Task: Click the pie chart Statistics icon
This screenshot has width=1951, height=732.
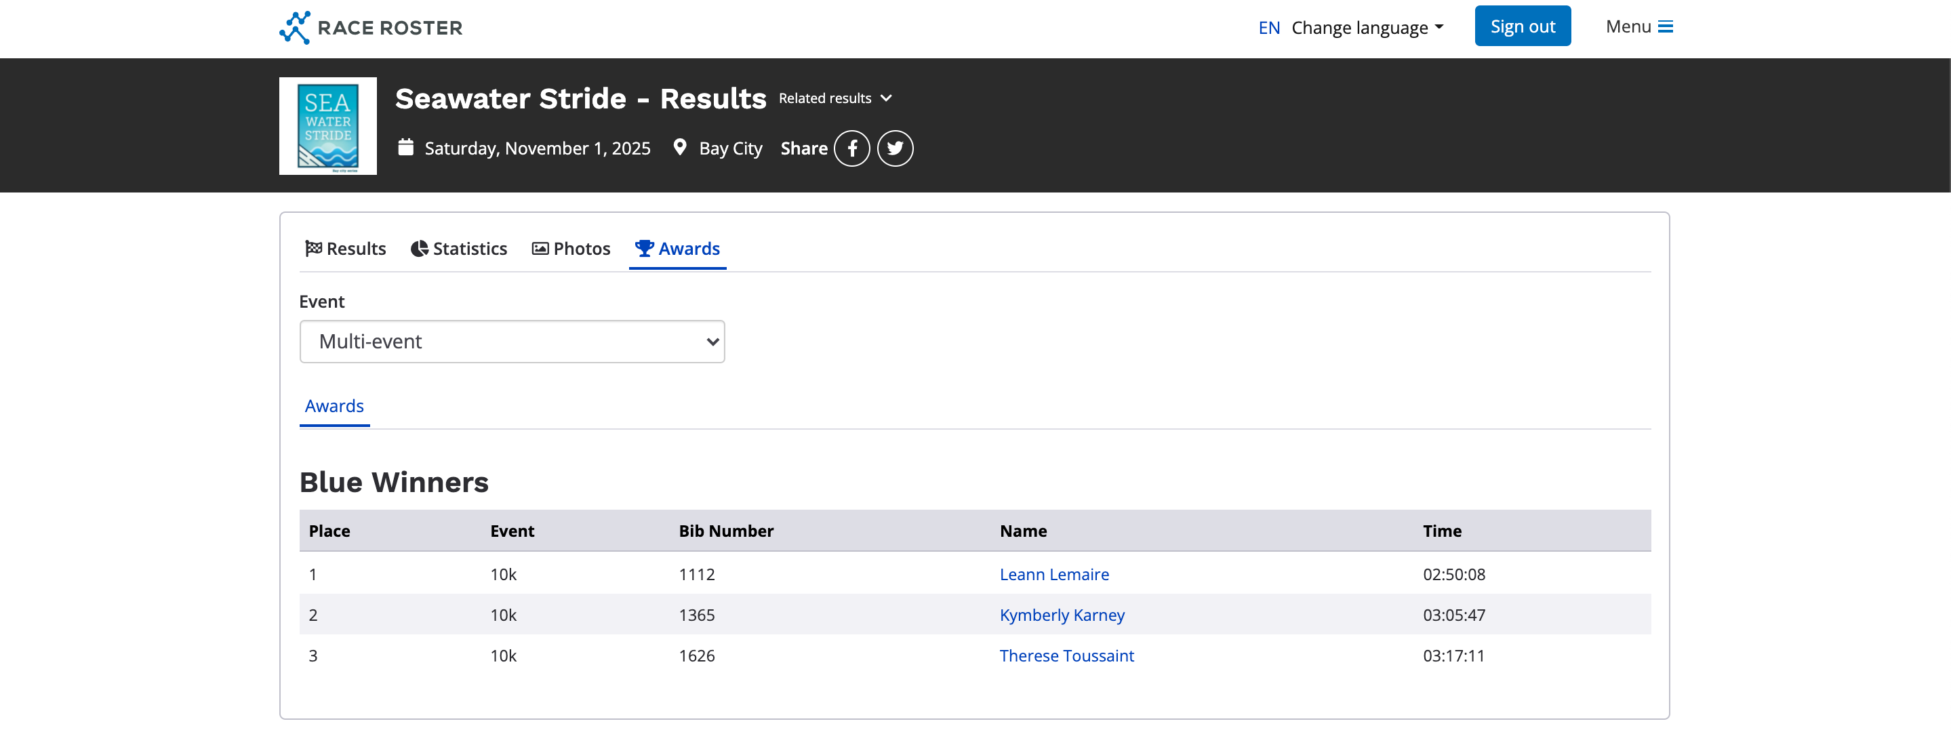Action: click(419, 248)
